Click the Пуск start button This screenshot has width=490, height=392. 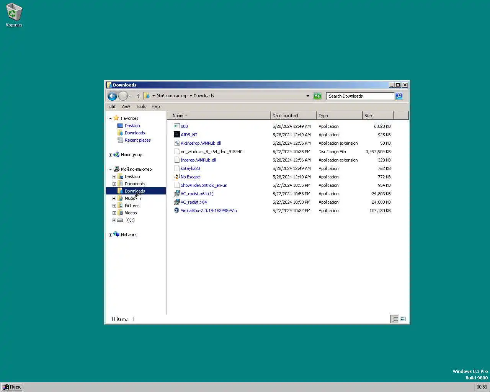[11, 387]
